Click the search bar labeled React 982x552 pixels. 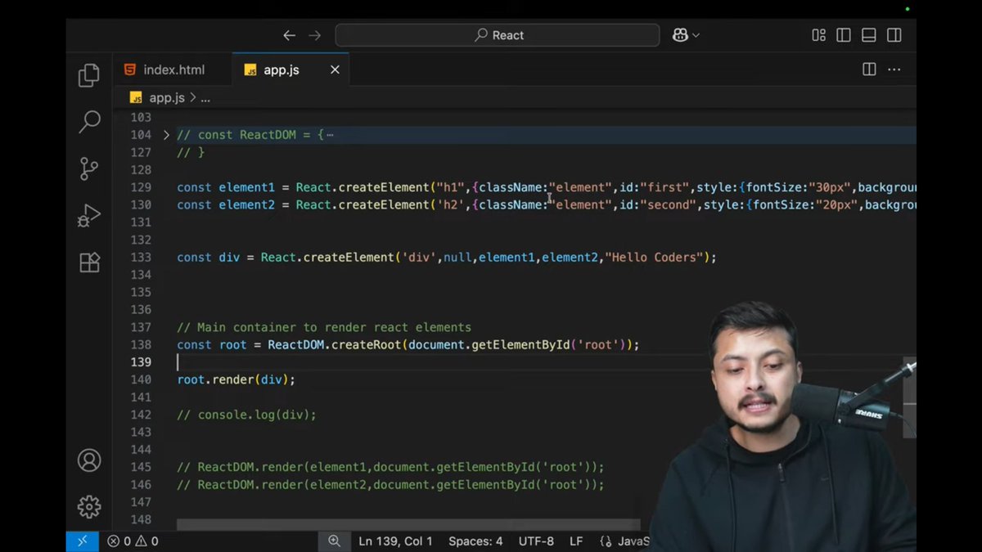pos(498,34)
